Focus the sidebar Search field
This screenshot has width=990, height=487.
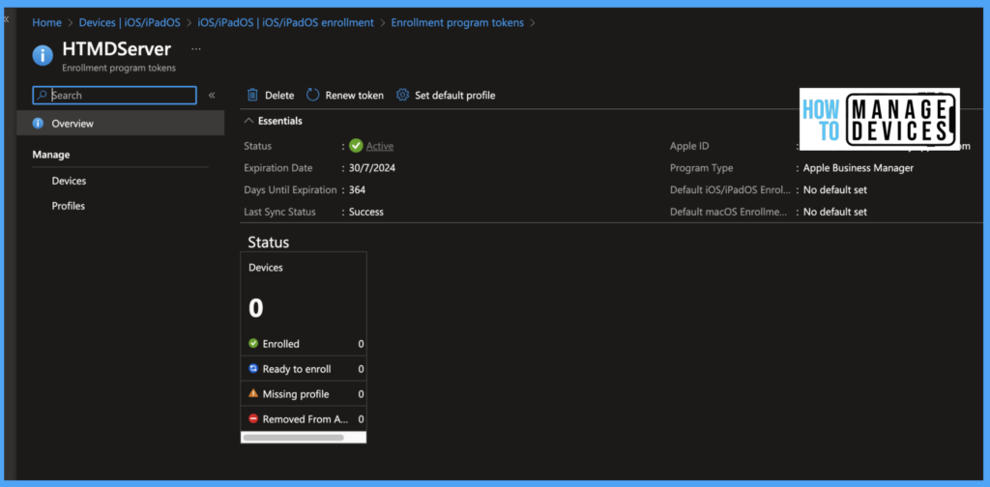coord(114,96)
